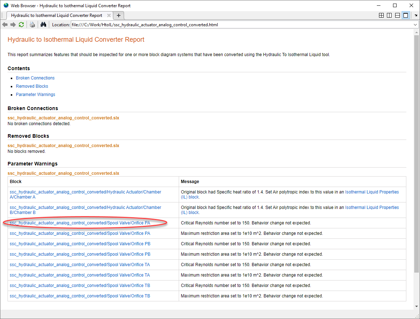Open a new tab with the plus button

coord(119,15)
